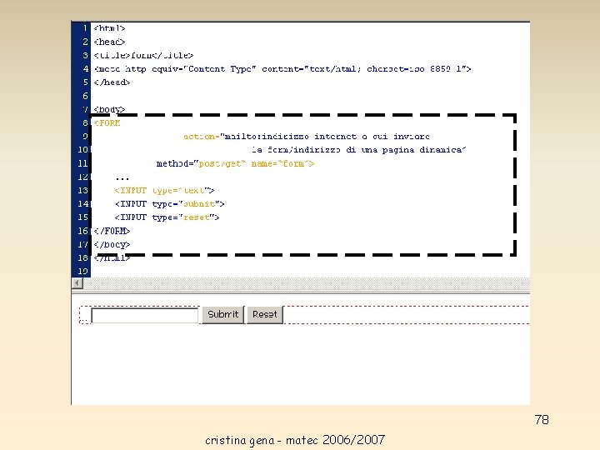Select the <html> tag on line 1
Image resolution: width=600 pixels, height=450 pixels.
[109, 28]
